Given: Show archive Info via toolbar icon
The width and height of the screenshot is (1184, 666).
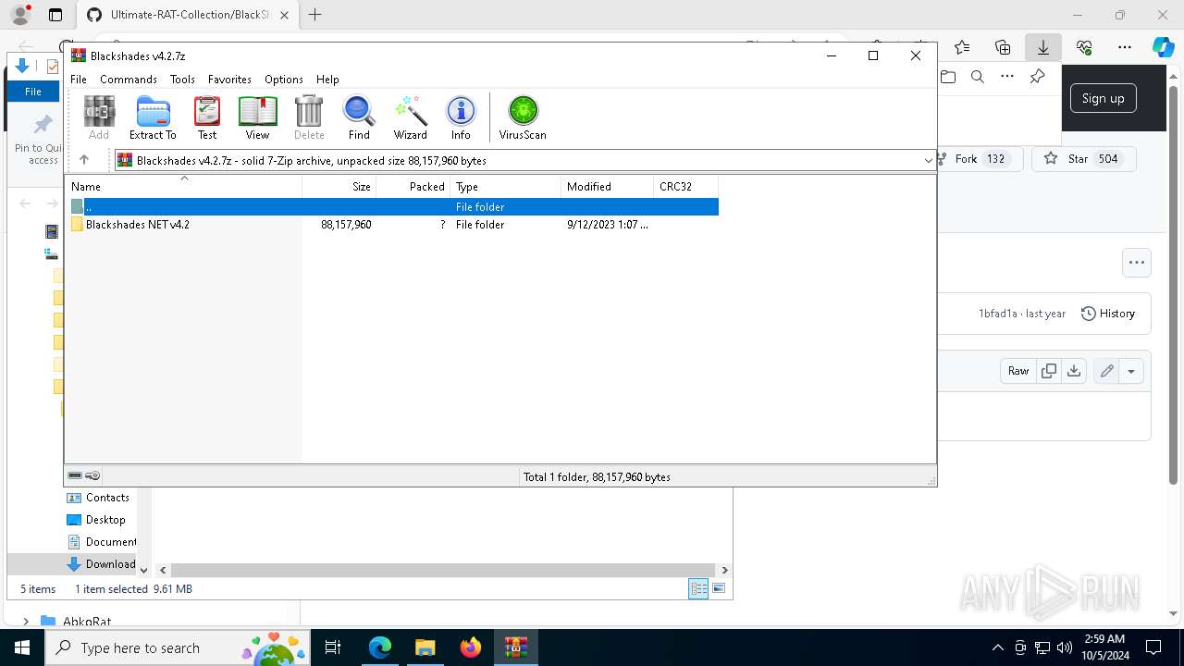Looking at the screenshot, I should pos(461,118).
